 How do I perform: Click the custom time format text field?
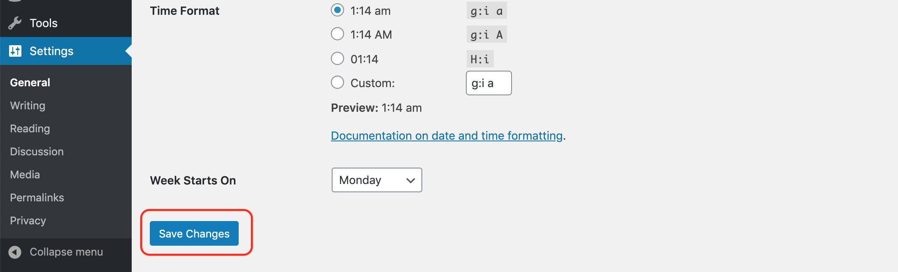point(489,83)
